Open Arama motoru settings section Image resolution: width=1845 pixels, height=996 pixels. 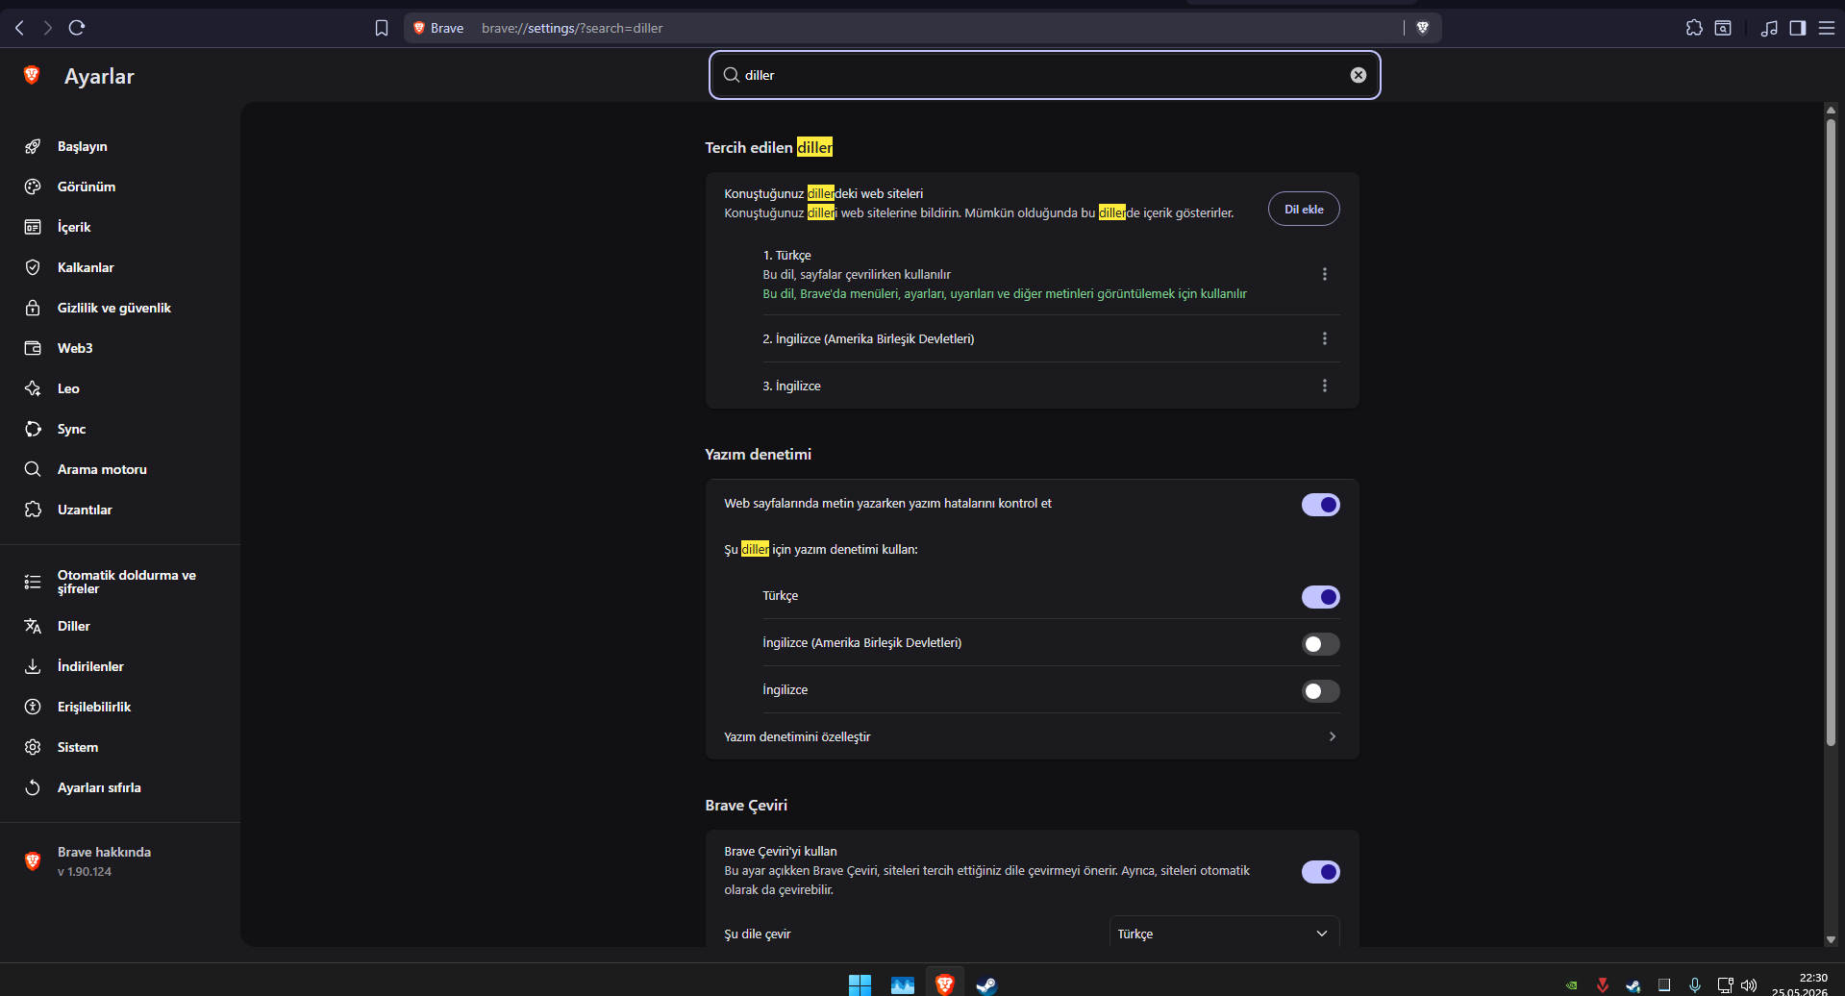point(102,469)
